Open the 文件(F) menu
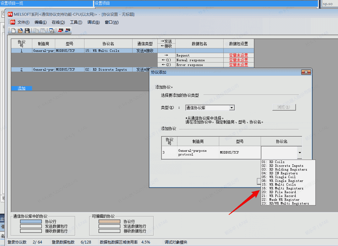The image size is (338, 246). point(23,22)
